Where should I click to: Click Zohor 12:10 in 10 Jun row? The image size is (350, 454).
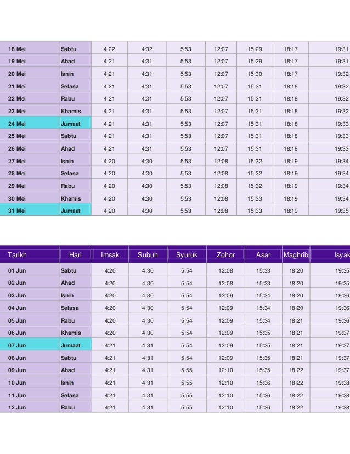(x=225, y=383)
